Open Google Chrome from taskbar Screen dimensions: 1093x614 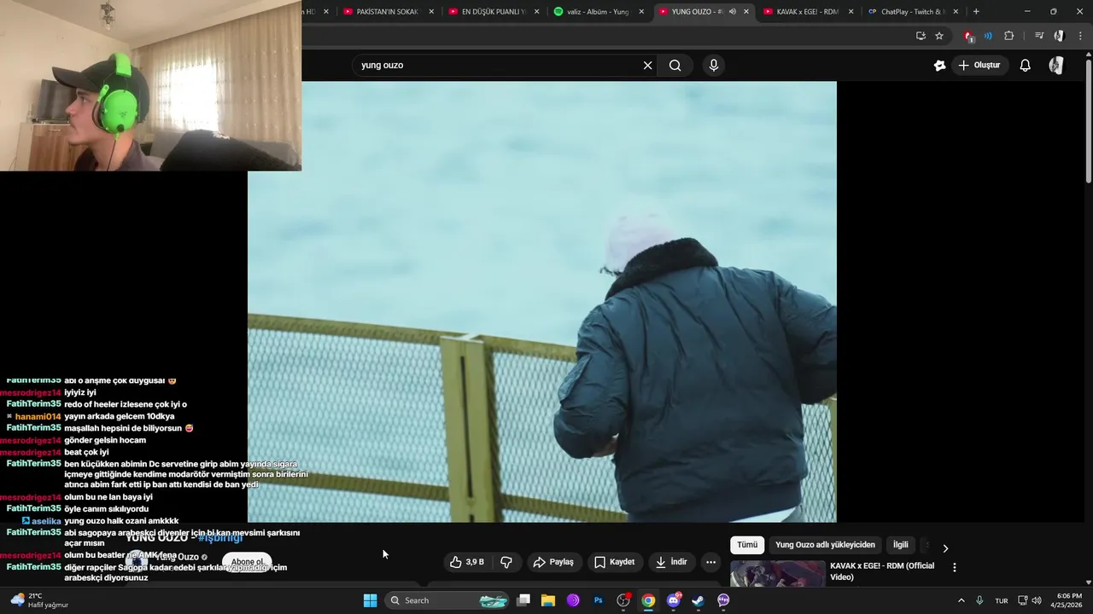coord(648,600)
